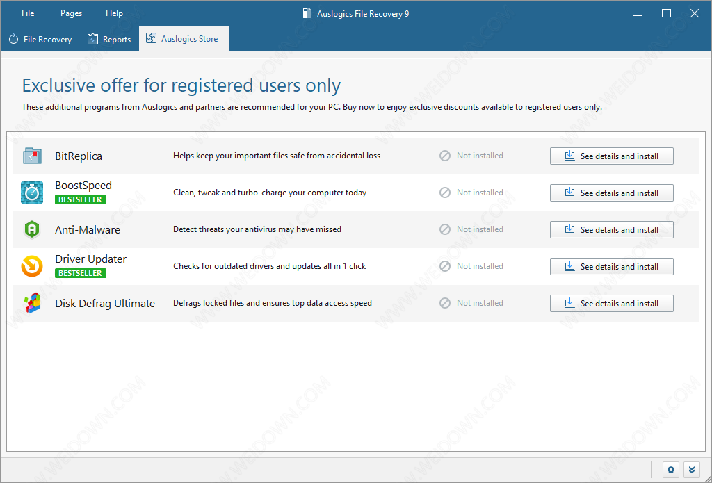Viewport: 712px width, 483px height.
Task: Switch to the File Recovery tab
Action: (40, 39)
